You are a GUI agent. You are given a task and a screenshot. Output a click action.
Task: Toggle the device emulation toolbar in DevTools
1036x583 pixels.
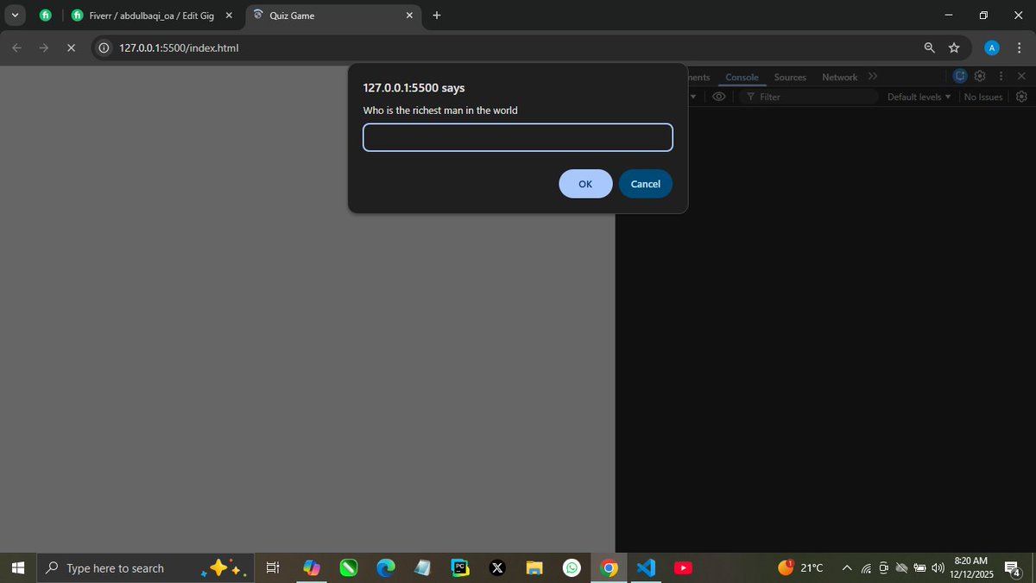pos(959,76)
